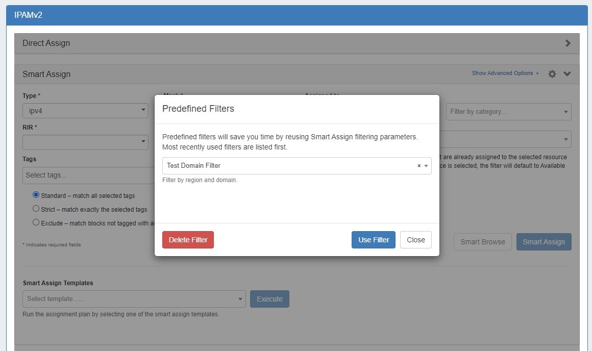Image resolution: width=592 pixels, height=351 pixels.
Task: Apply the filter with Use Filter
Action: pyautogui.click(x=373, y=240)
